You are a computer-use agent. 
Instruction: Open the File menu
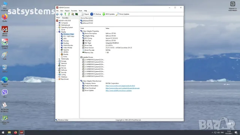(57, 11)
